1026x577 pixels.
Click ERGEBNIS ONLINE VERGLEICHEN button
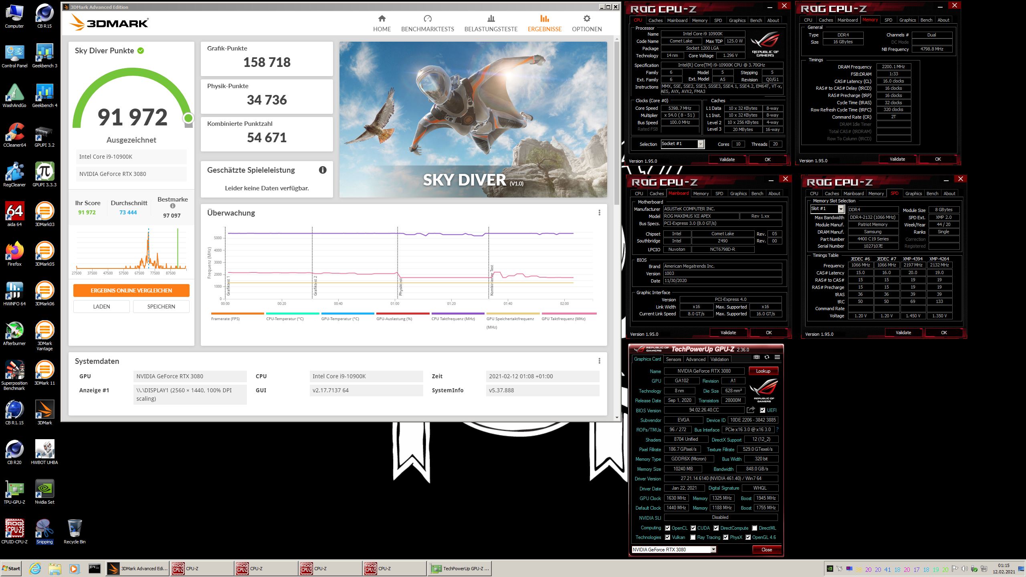pos(131,291)
